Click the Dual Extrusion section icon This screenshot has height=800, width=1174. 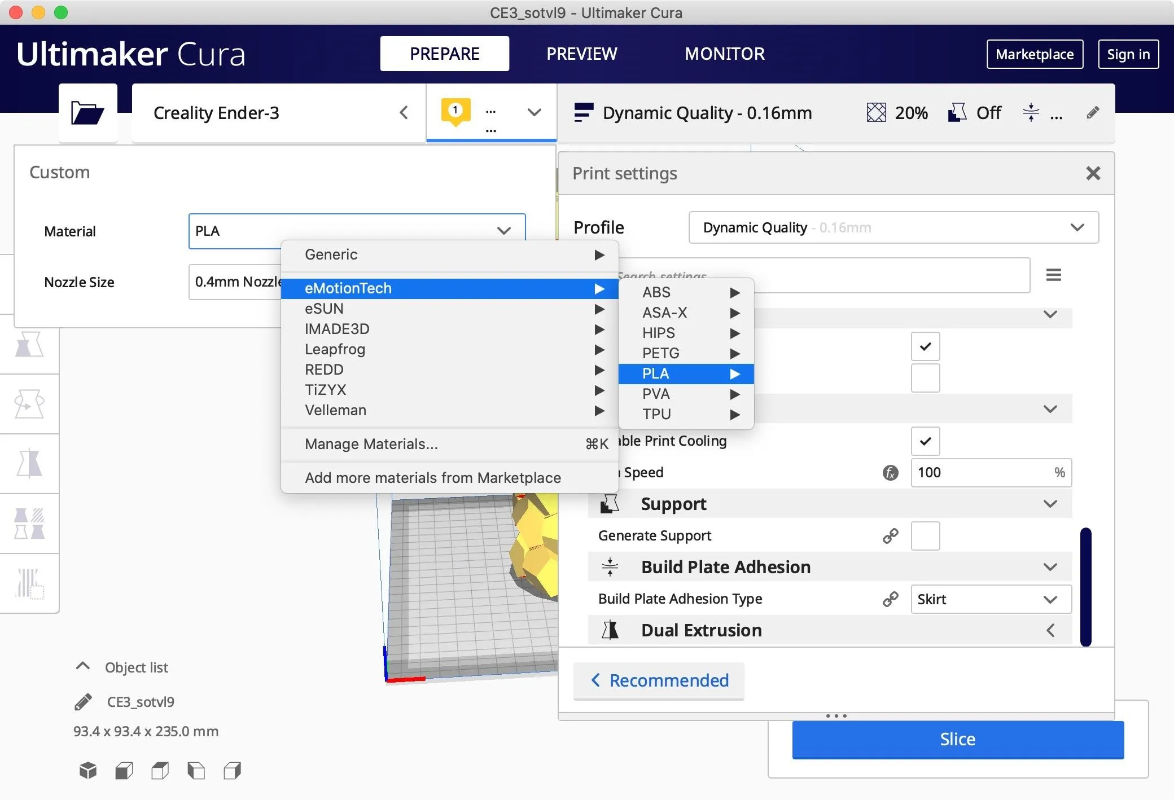coord(610,630)
